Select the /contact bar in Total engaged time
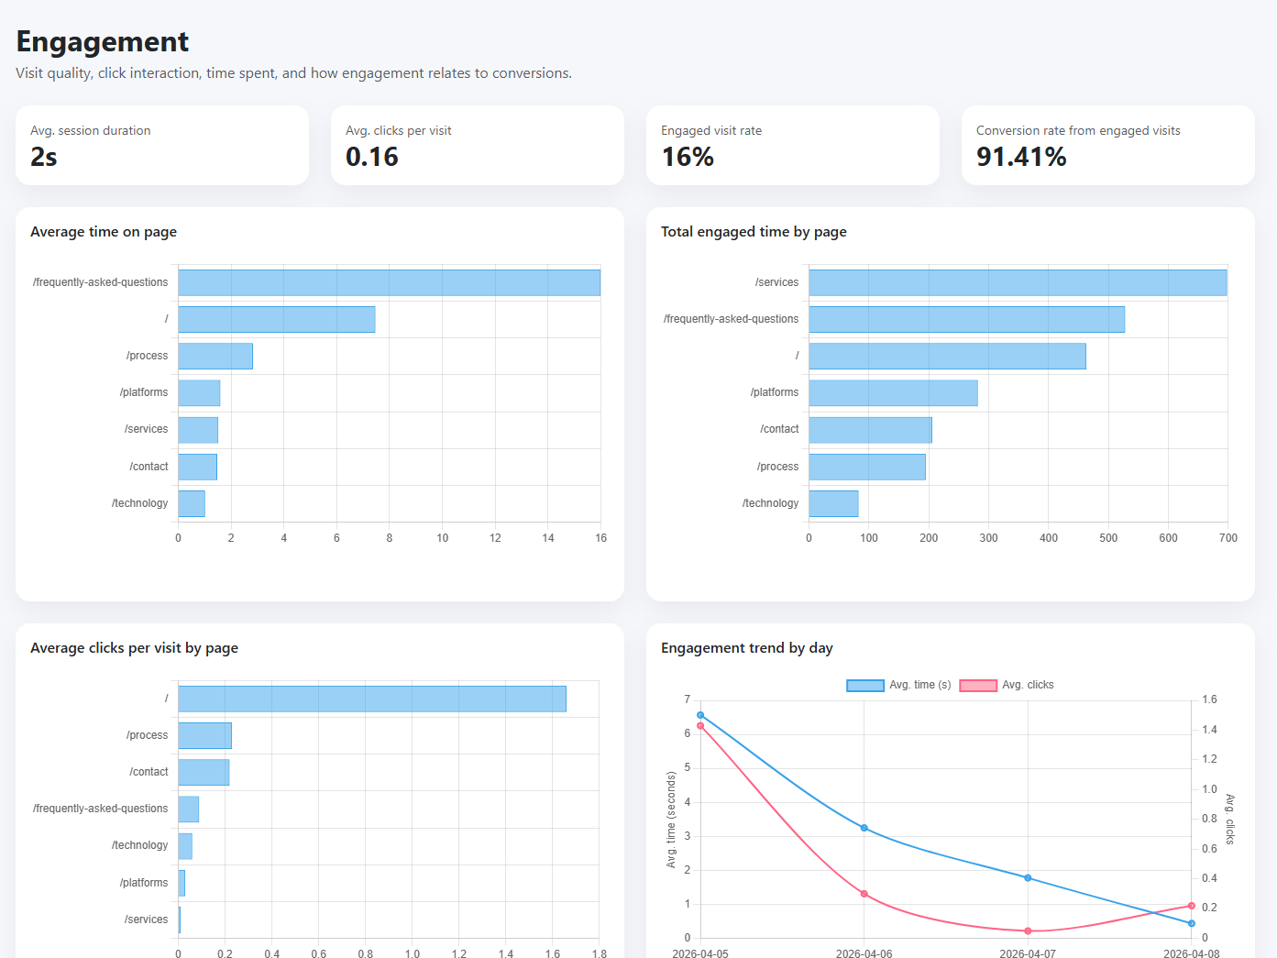The image size is (1277, 958). (870, 429)
